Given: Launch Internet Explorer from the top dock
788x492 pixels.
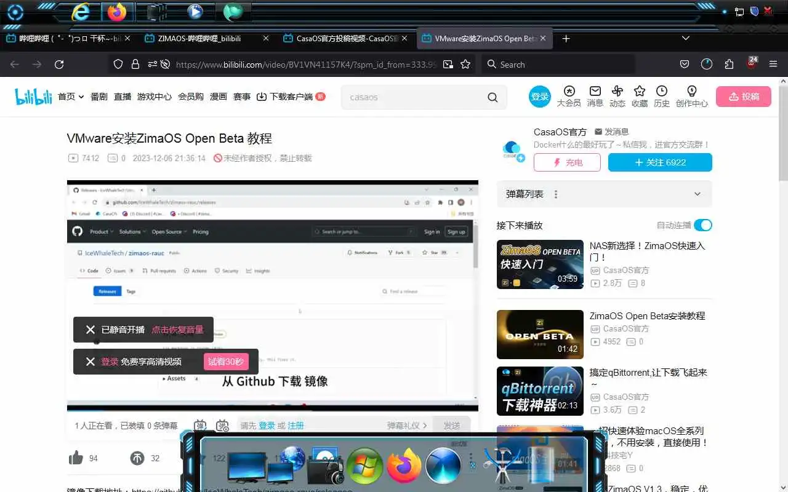Looking at the screenshot, I should click(81, 12).
